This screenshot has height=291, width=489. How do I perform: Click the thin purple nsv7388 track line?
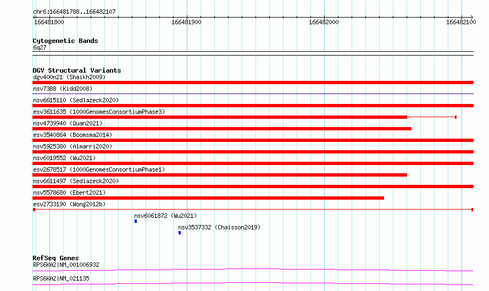point(253,94)
